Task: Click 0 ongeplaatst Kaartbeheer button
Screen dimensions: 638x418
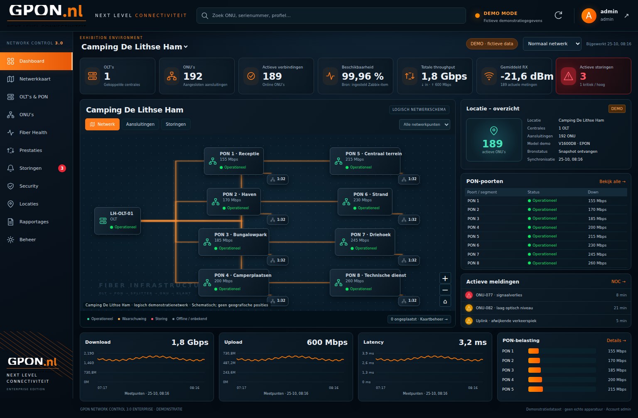Action: point(419,319)
